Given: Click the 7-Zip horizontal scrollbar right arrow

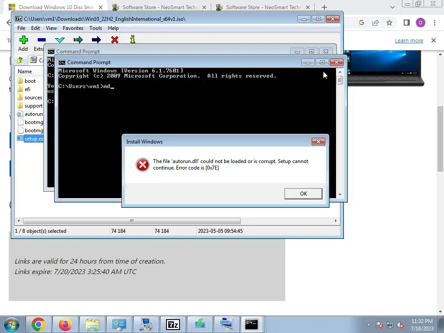Looking at the screenshot, I should coord(336,221).
